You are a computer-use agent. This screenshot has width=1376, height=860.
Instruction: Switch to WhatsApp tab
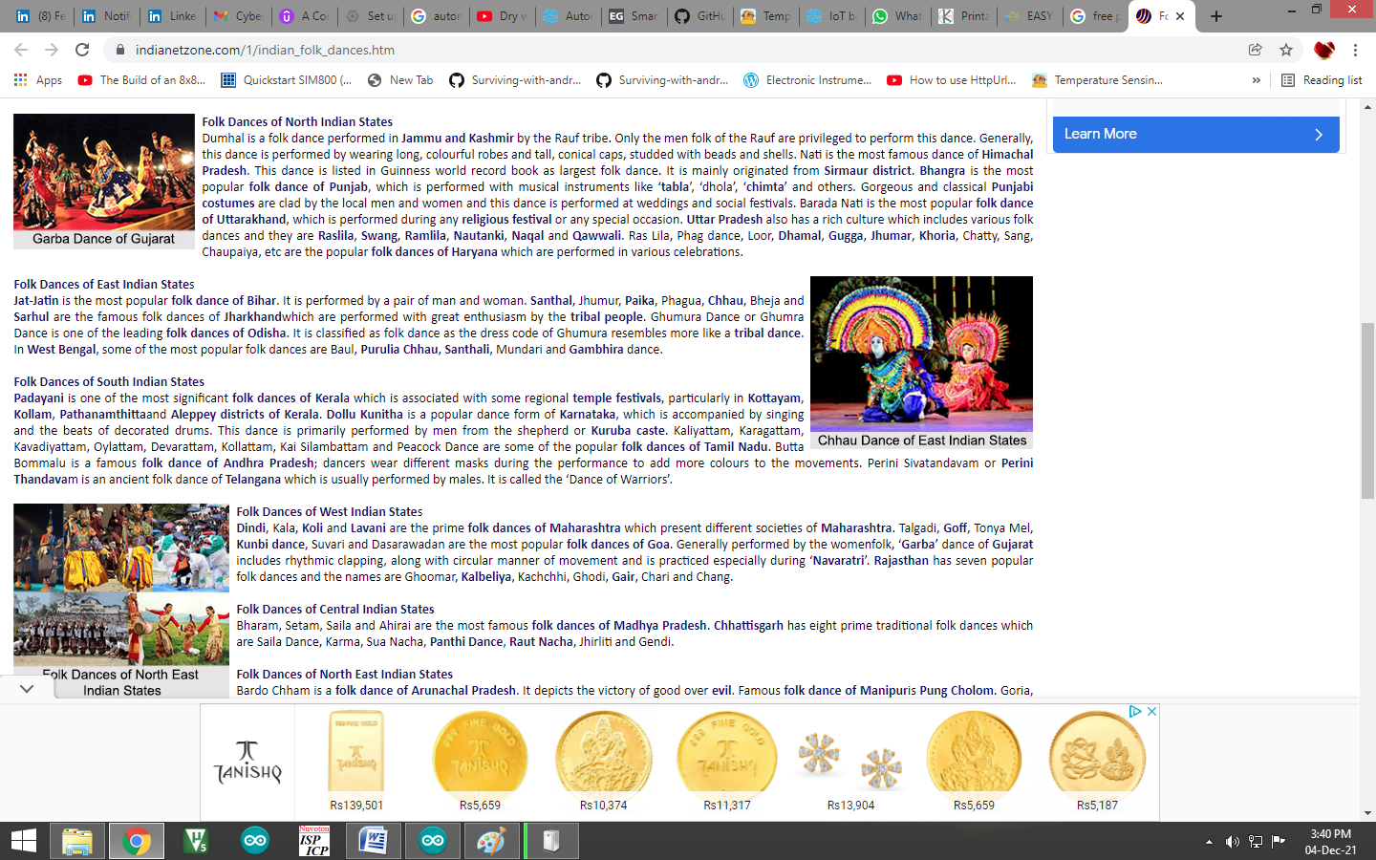click(896, 16)
